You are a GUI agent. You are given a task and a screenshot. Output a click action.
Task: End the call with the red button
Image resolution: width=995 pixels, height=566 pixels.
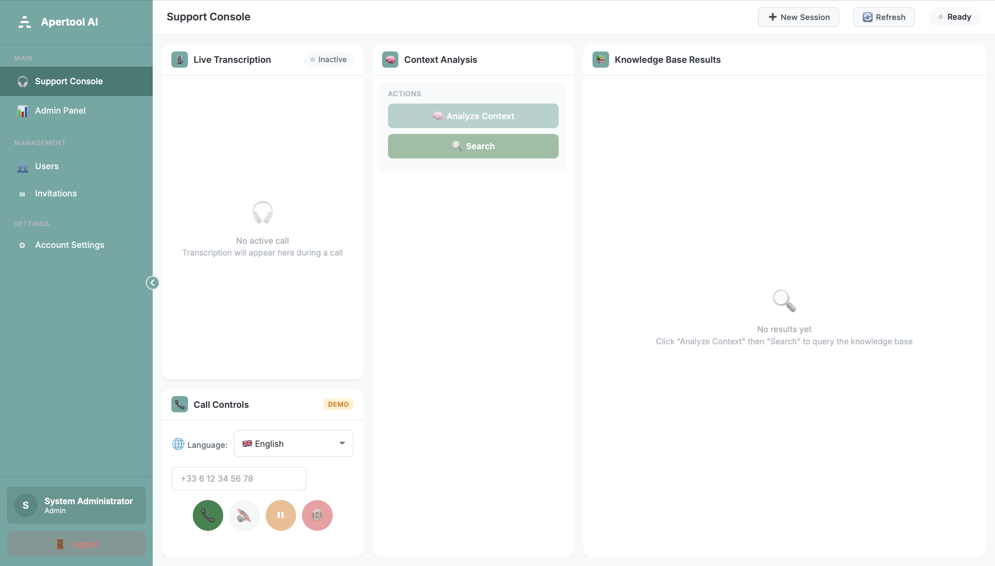[x=317, y=515]
